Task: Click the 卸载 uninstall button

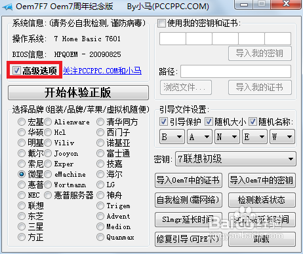Action: pyautogui.click(x=262, y=239)
